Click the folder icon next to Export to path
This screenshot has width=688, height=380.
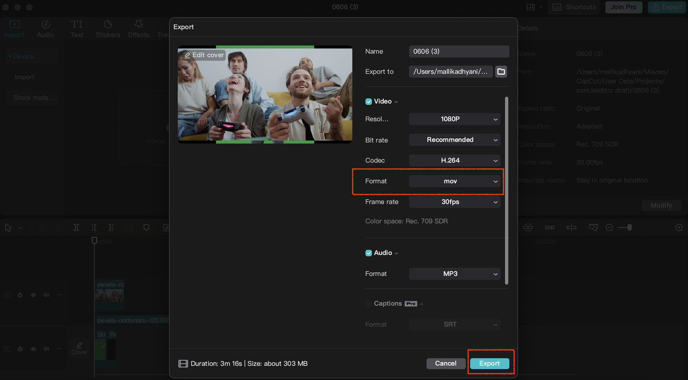[501, 71]
